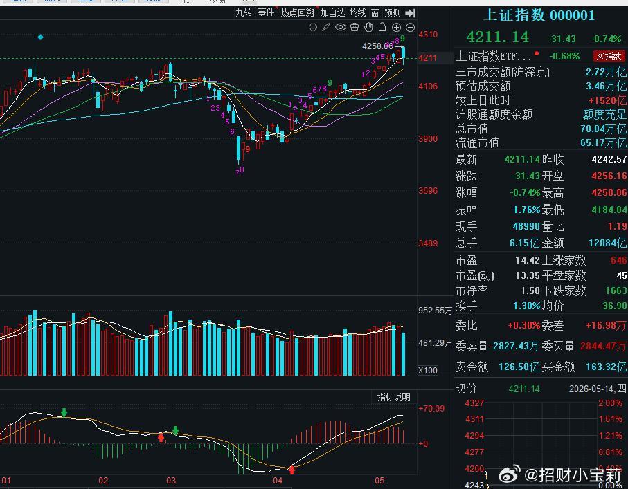
Task: Click the +70.09 MACD axis value
Action: pos(431,409)
